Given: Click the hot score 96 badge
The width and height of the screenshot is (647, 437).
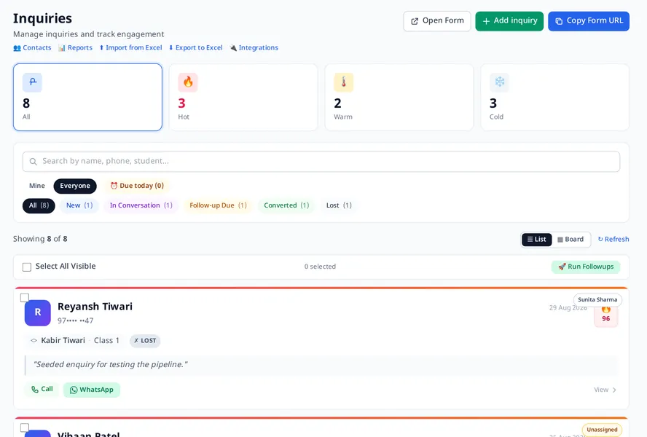Looking at the screenshot, I should 605,317.
